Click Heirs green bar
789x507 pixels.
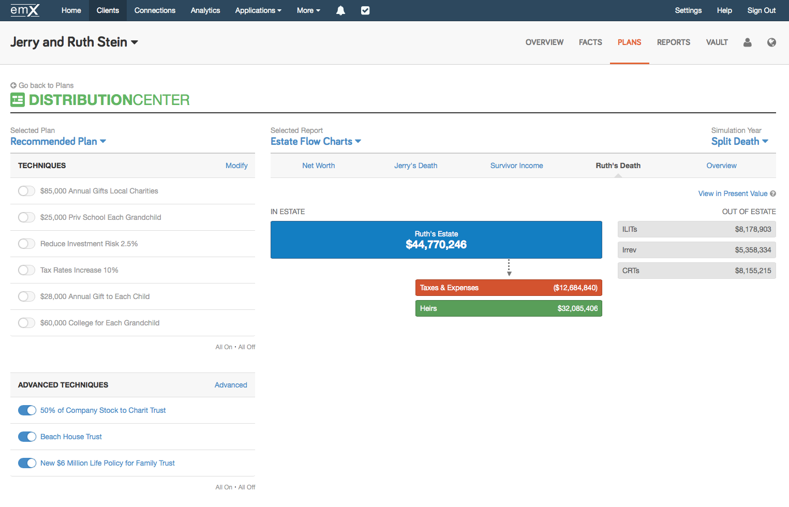pyautogui.click(x=509, y=308)
